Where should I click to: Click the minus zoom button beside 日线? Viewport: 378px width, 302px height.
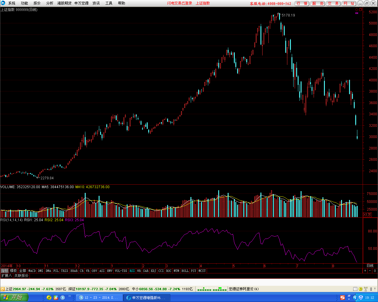pyautogui.click(x=370, y=271)
